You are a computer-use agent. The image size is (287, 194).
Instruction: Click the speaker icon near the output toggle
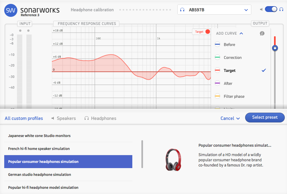(x=261, y=9)
